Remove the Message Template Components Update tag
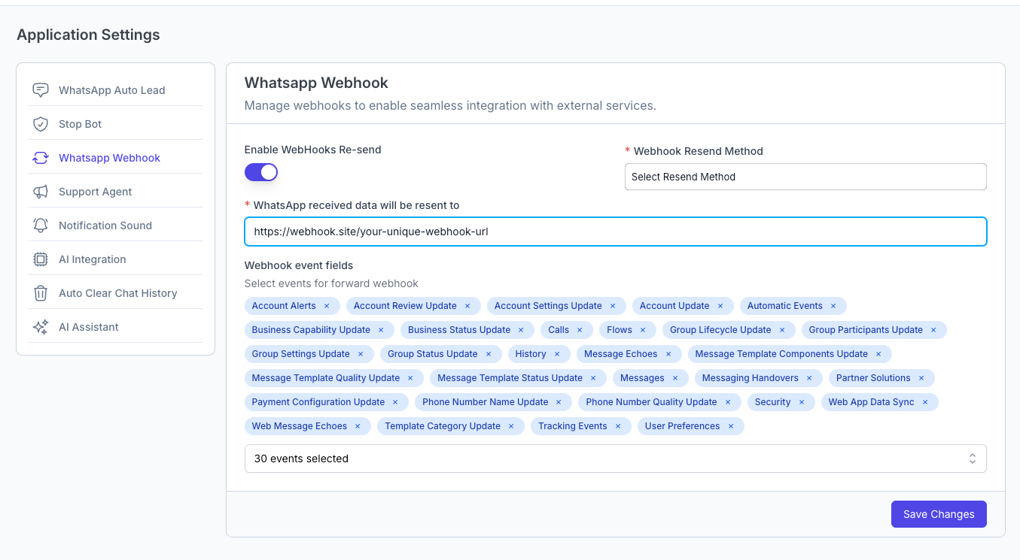 tap(878, 354)
